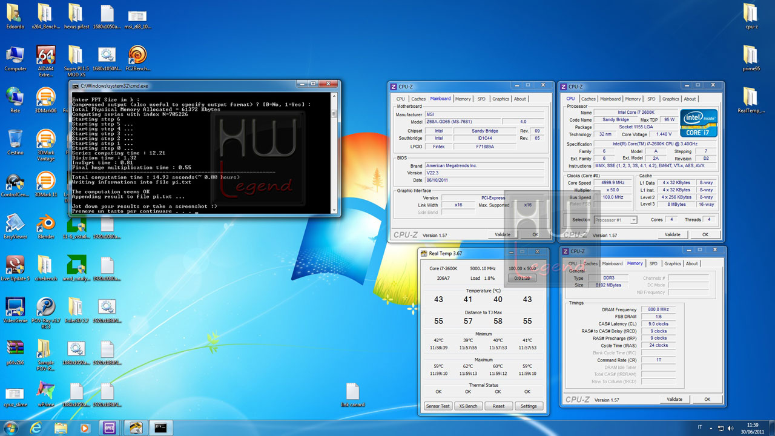Click Sensor Test in Real Temp
The height and width of the screenshot is (436, 775).
point(437,406)
